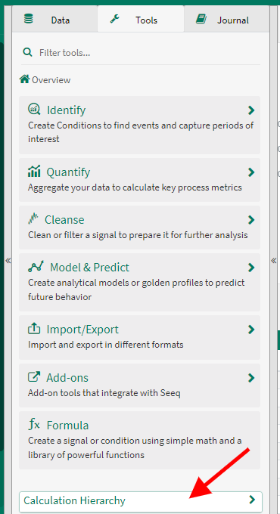The width and height of the screenshot is (280, 514).
Task: Click the Add-ons external link icon
Action: (34, 377)
